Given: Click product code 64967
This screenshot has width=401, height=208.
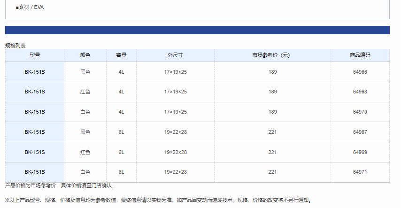Looking at the screenshot, I should (x=360, y=132).
